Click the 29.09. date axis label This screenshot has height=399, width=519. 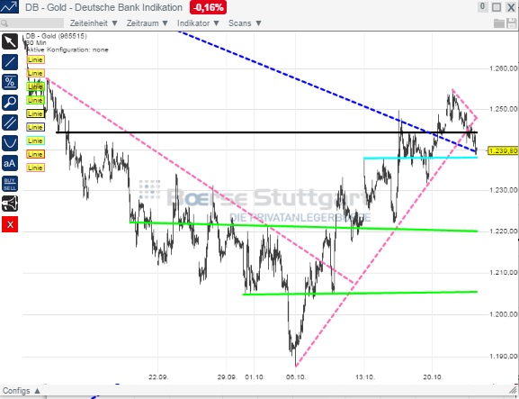227,377
